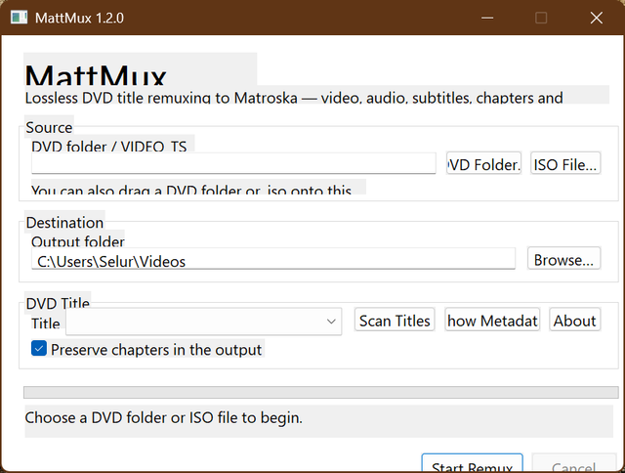Focus the DVD folder source path field
This screenshot has width=625, height=473.
(233, 163)
